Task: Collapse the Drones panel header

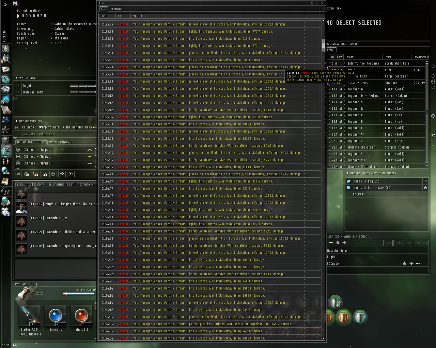Action: (x=348, y=173)
